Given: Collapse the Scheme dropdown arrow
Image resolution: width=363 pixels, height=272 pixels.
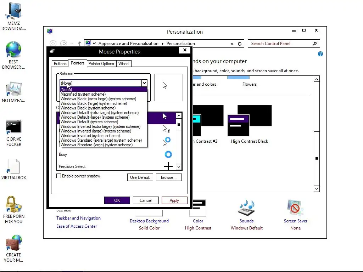Looking at the screenshot, I should click(x=144, y=83).
